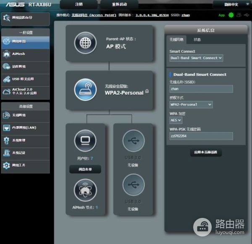
Task: Select the 无线网络 tab in 系统信息
Action: pyautogui.click(x=177, y=40)
